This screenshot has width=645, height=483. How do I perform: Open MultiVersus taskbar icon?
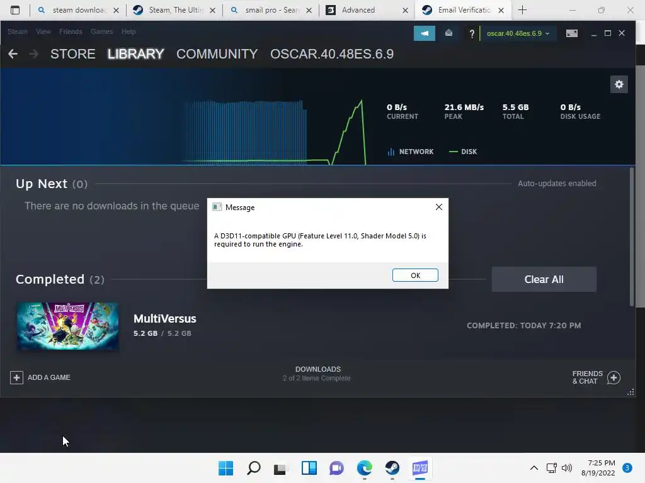420,468
